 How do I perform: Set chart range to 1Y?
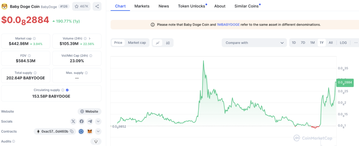[x=322, y=42]
